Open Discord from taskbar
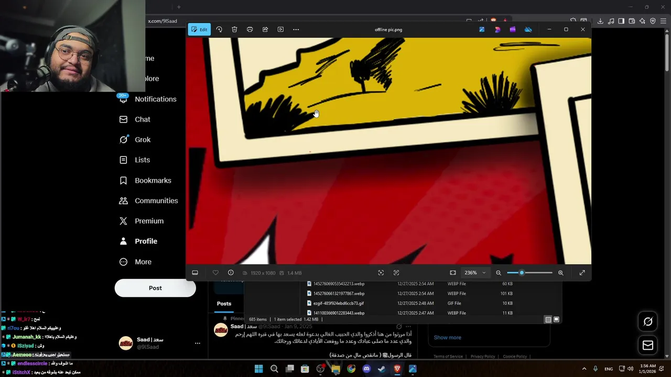Image resolution: width=671 pixels, height=377 pixels. pos(366,369)
